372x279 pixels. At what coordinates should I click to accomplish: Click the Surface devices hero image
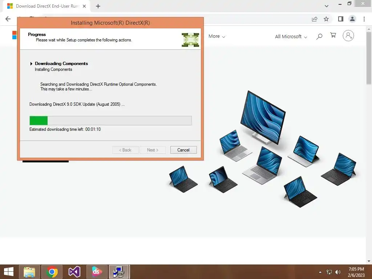pyautogui.click(x=263, y=149)
